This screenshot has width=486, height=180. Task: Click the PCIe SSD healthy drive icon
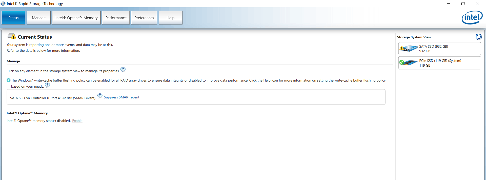(x=408, y=63)
